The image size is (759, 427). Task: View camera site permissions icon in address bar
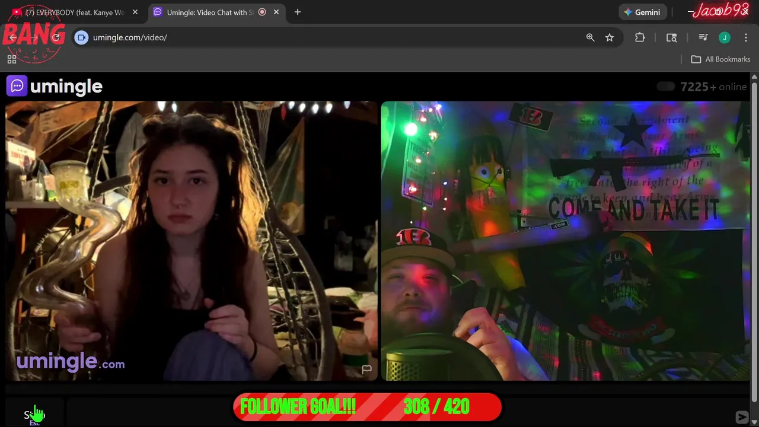[82, 37]
